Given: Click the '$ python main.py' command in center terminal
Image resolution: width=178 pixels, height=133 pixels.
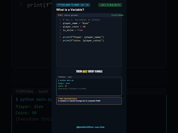Looking at the screenshot, I should (66, 80).
